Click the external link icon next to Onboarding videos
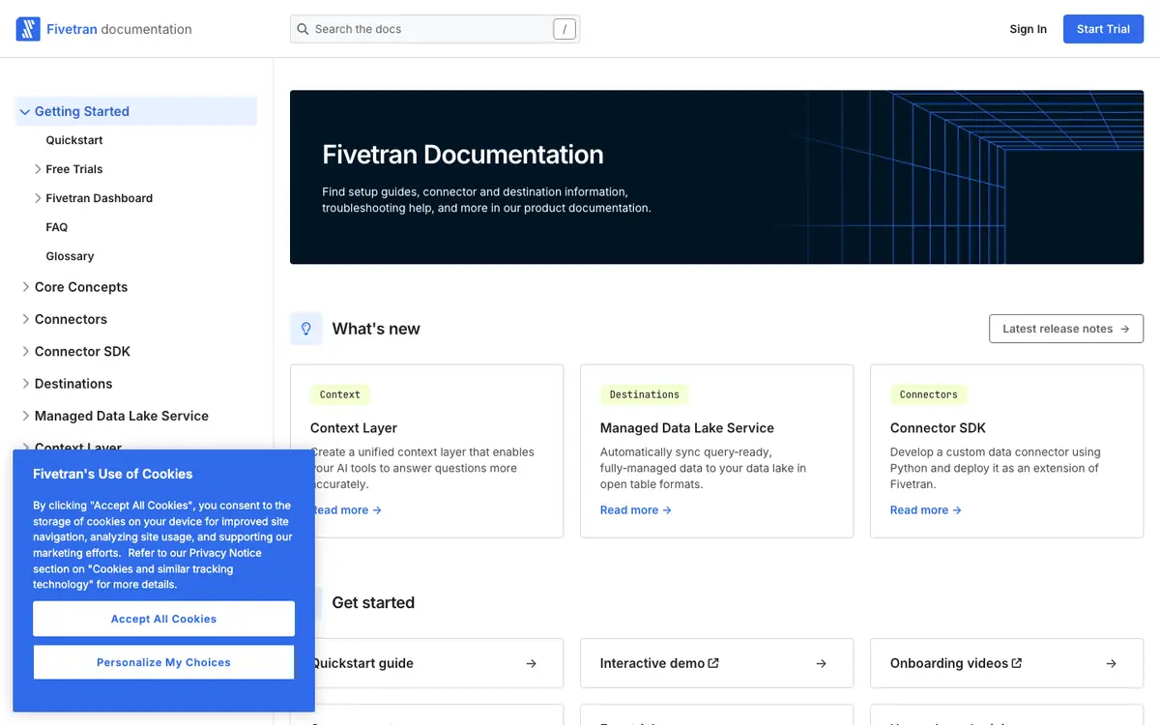The image size is (1160, 725). [1017, 663]
